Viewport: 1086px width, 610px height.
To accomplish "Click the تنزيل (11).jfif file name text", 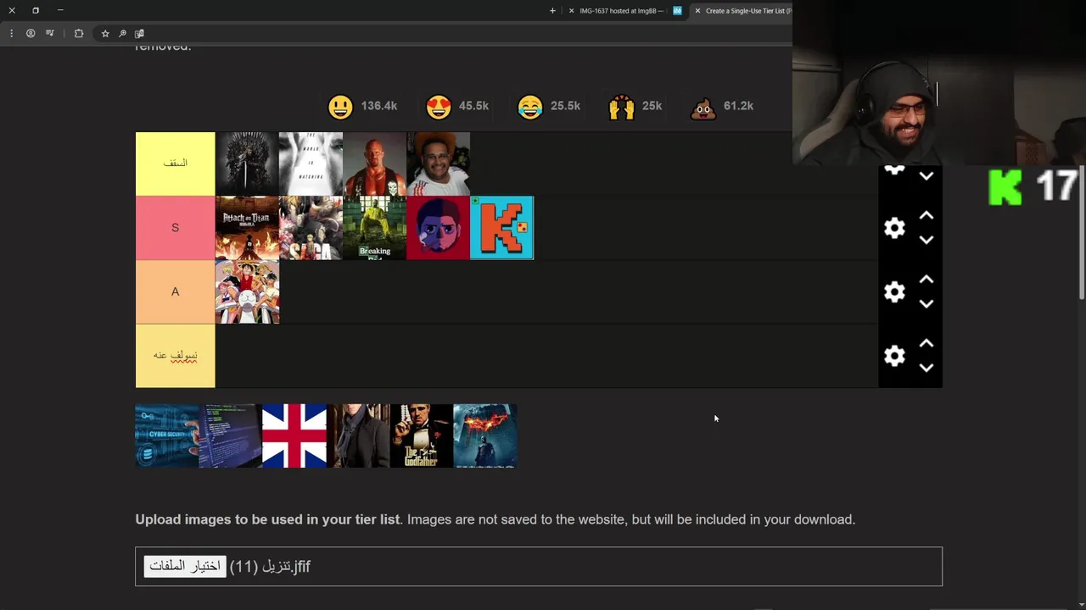I will pyautogui.click(x=271, y=566).
